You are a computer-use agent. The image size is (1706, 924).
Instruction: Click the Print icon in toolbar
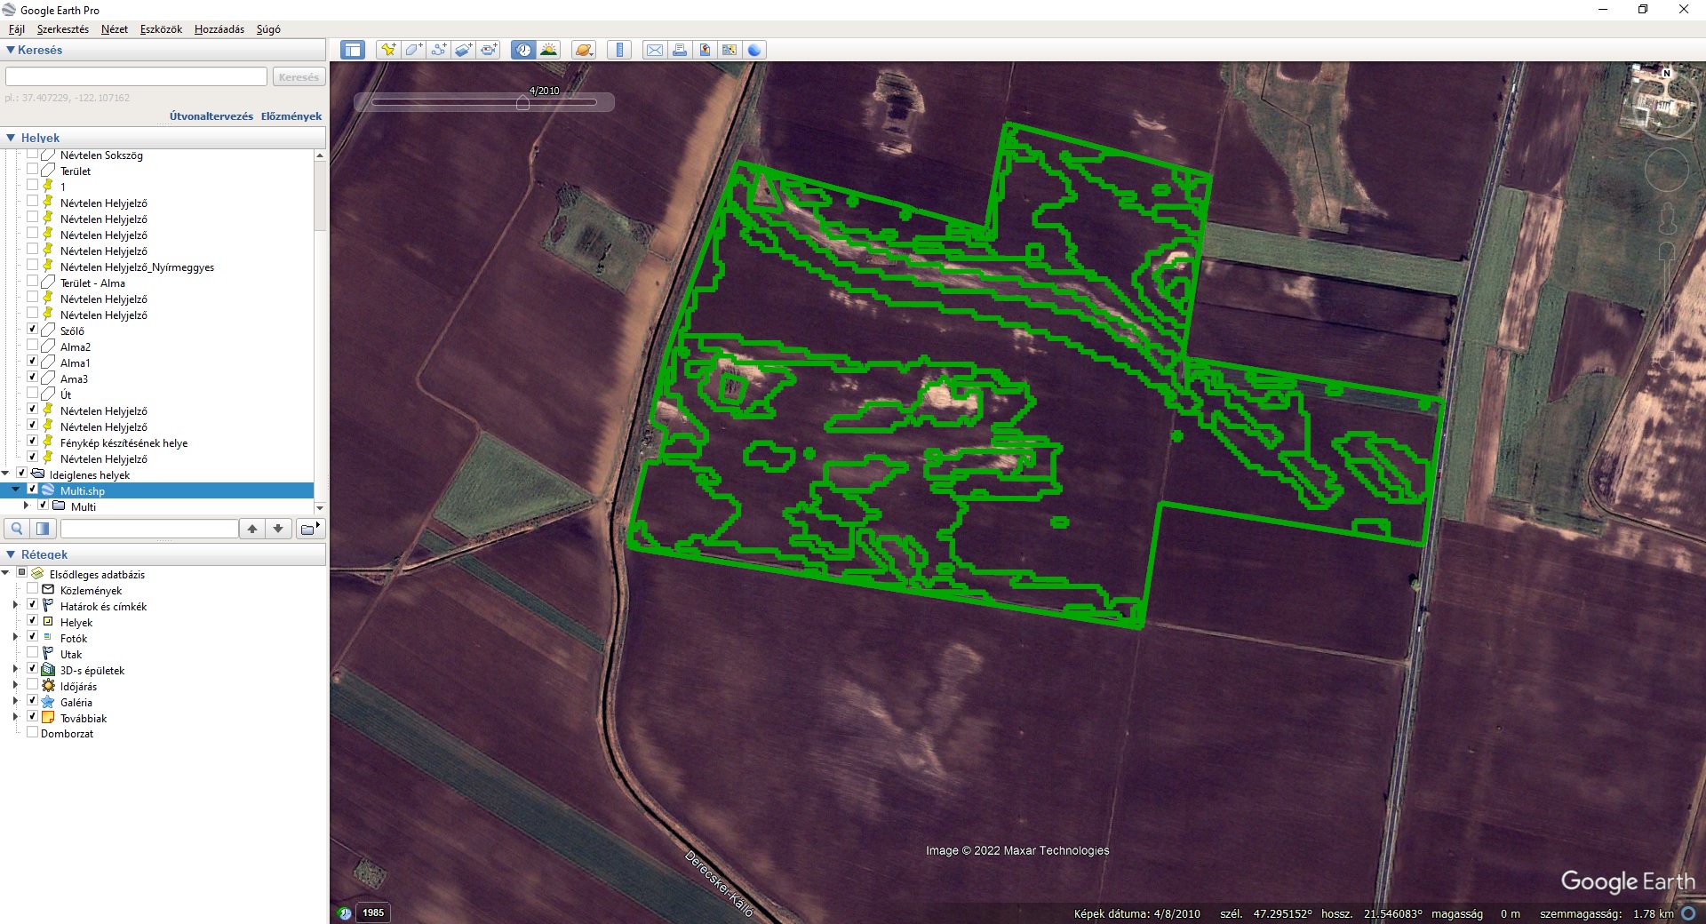[x=680, y=50]
